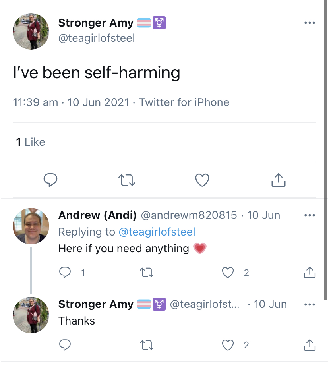This screenshot has width=329, height=377.
Task: Open Stronger Amy's profile picture at top
Action: click(31, 31)
